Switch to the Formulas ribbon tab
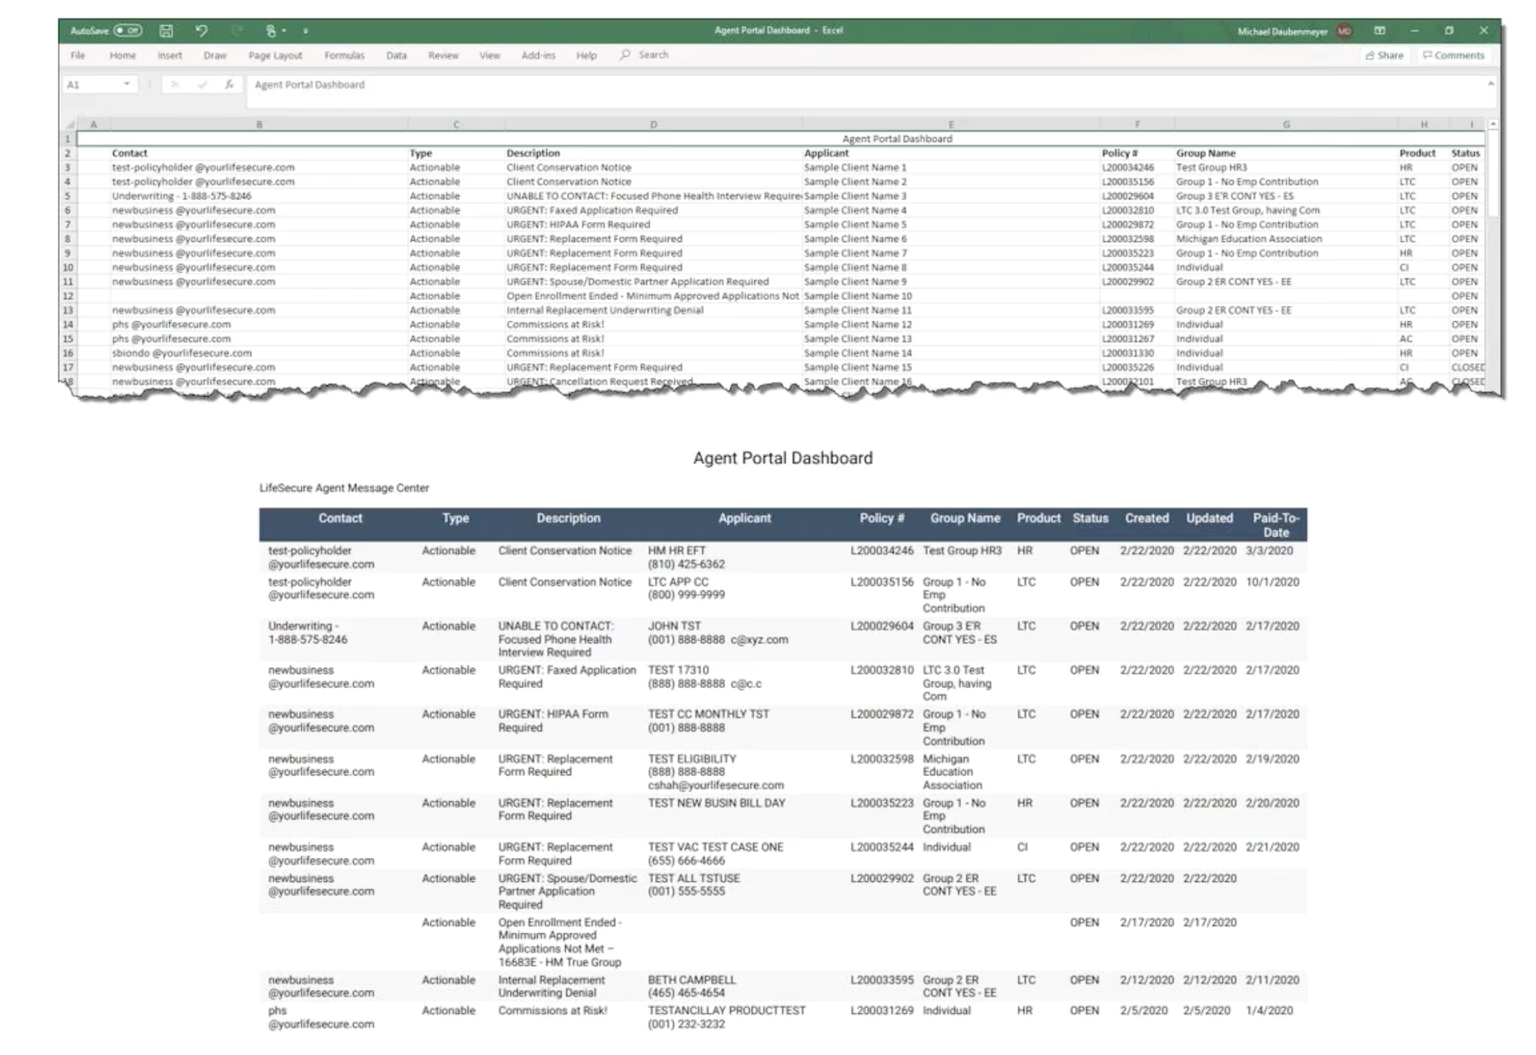 point(345,55)
